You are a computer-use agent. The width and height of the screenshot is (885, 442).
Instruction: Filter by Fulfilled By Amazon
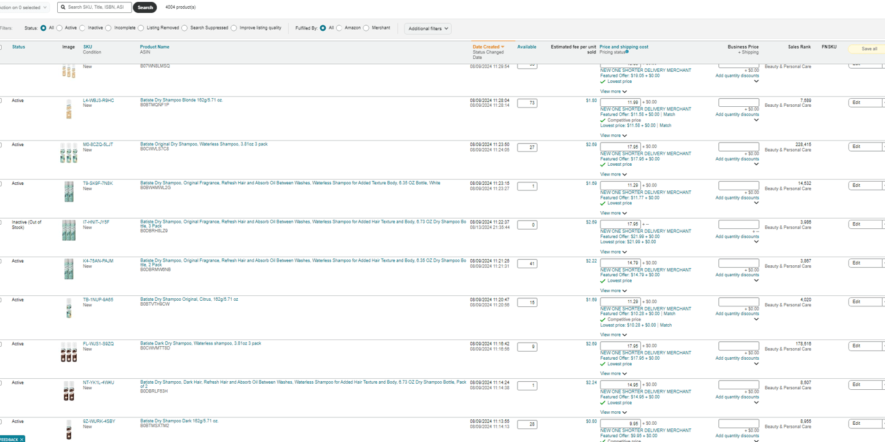[x=339, y=28]
